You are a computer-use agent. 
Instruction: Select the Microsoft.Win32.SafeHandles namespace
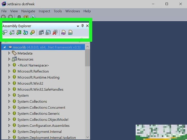point(40,89)
